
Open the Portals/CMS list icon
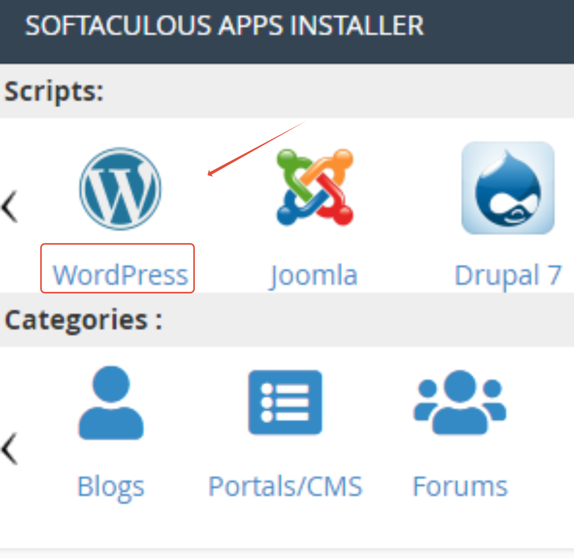point(285,402)
